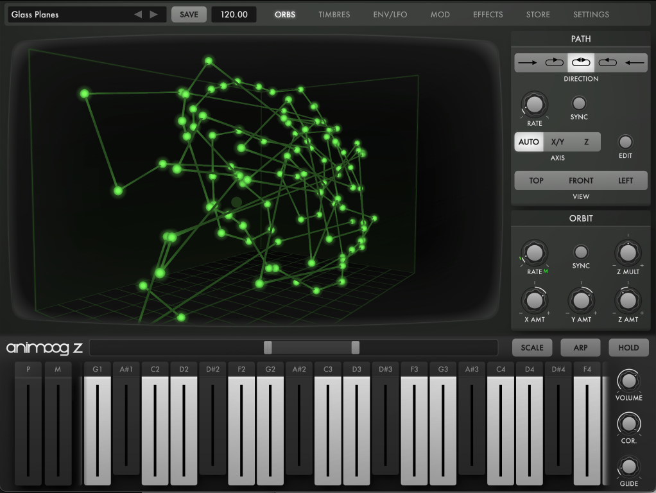The image size is (656, 493).
Task: Toggle the Arp button
Action: [x=581, y=348]
